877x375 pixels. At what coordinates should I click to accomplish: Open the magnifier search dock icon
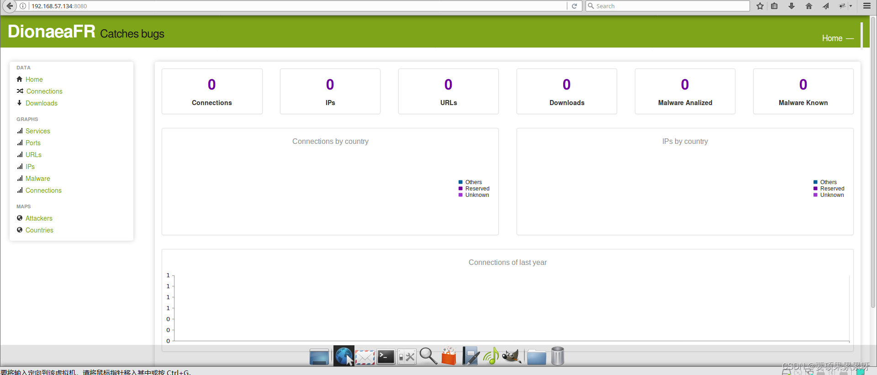[428, 356]
